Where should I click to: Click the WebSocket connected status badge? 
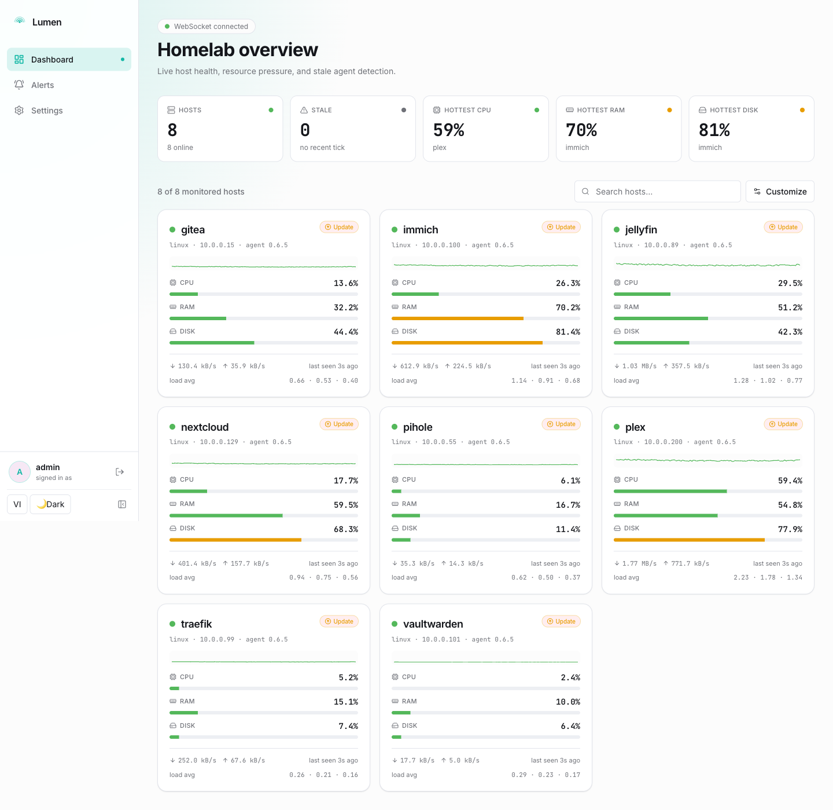[207, 27]
